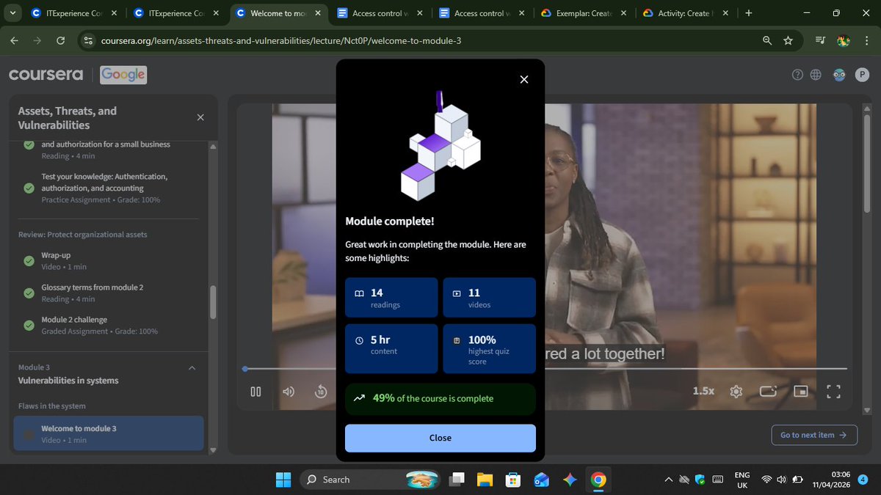Open Windows Start menu
This screenshot has height=495, width=881.
click(x=283, y=480)
